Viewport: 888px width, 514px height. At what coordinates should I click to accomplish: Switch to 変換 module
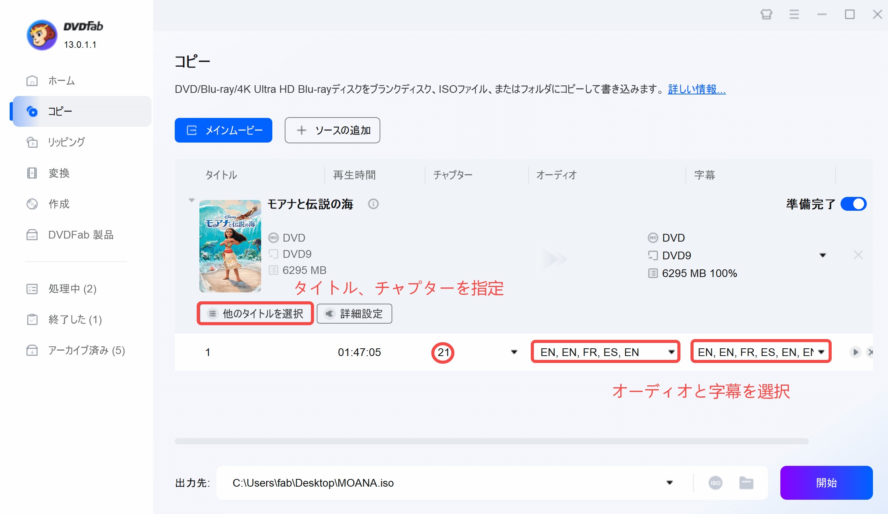[x=82, y=173]
